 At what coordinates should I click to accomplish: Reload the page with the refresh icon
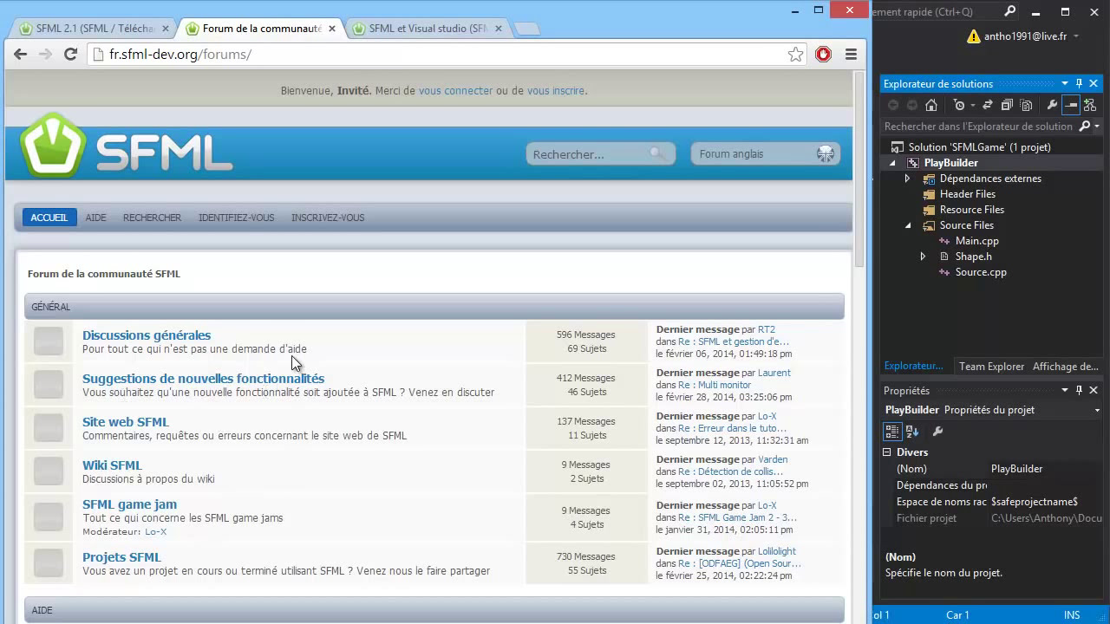click(x=71, y=54)
